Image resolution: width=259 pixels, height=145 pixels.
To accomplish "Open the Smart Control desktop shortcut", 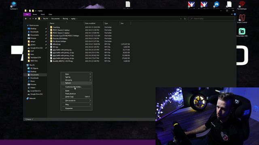I will 242,19.
